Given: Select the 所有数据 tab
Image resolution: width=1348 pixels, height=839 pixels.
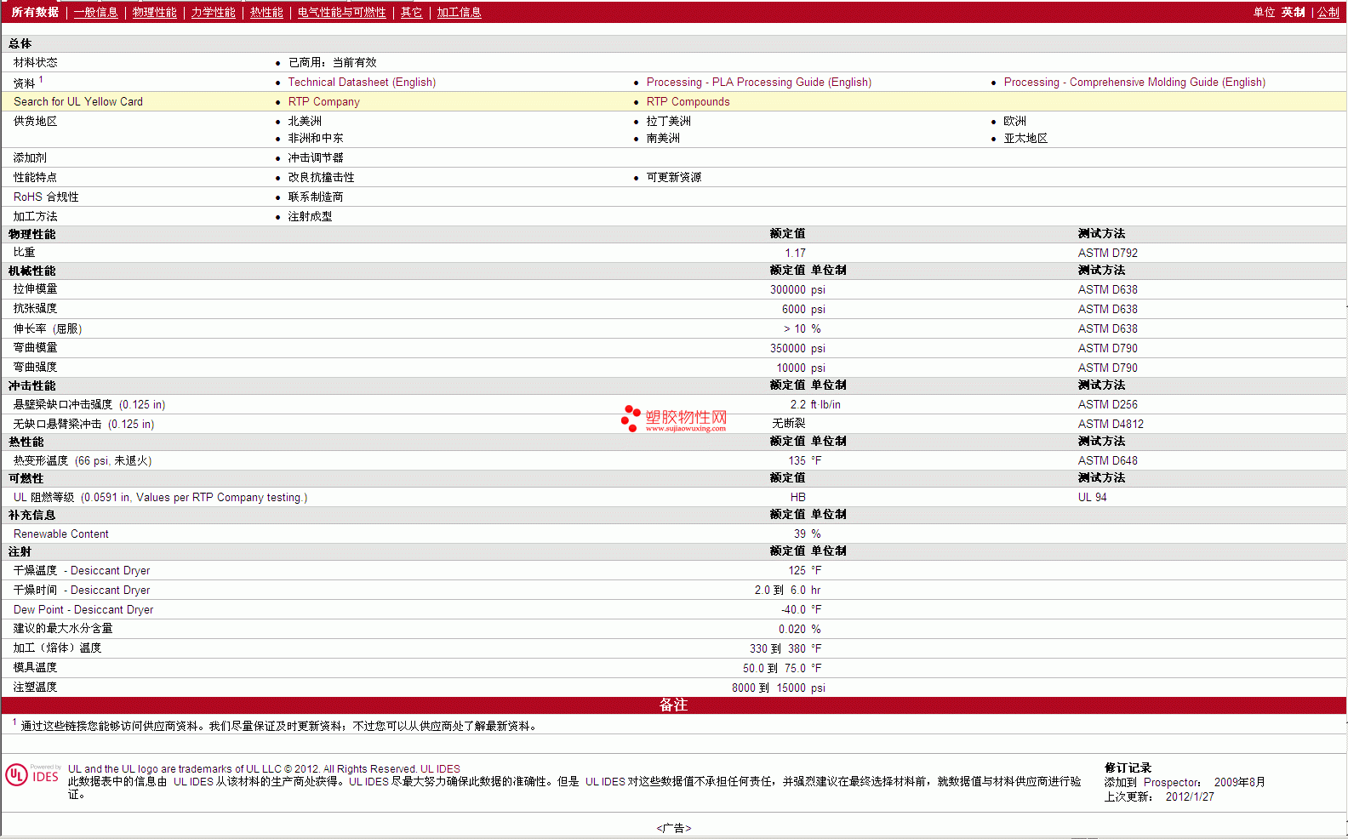Looking at the screenshot, I should pos(35,13).
